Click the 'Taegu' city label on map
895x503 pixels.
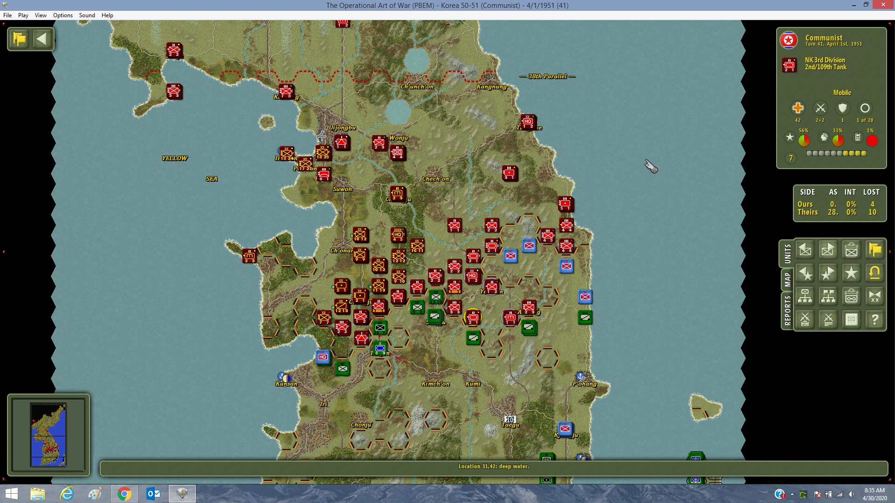(510, 425)
